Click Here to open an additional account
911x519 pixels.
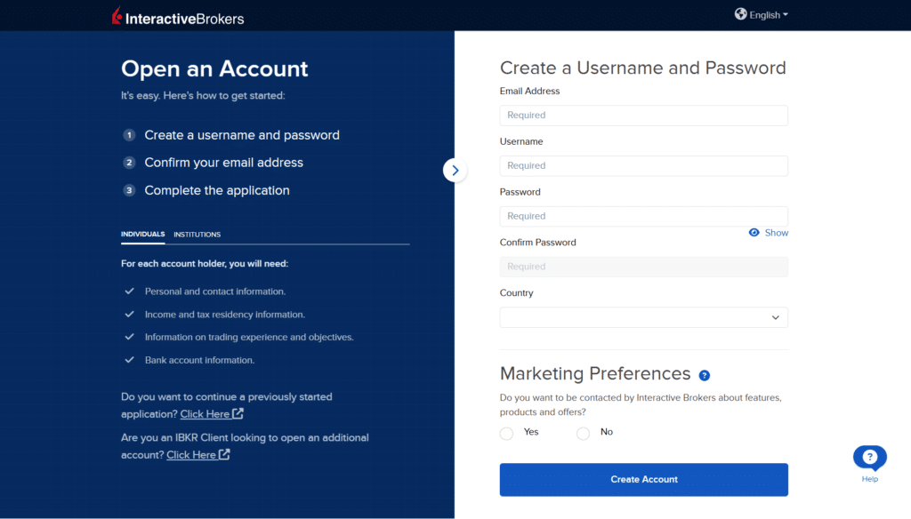pyautogui.click(x=198, y=454)
